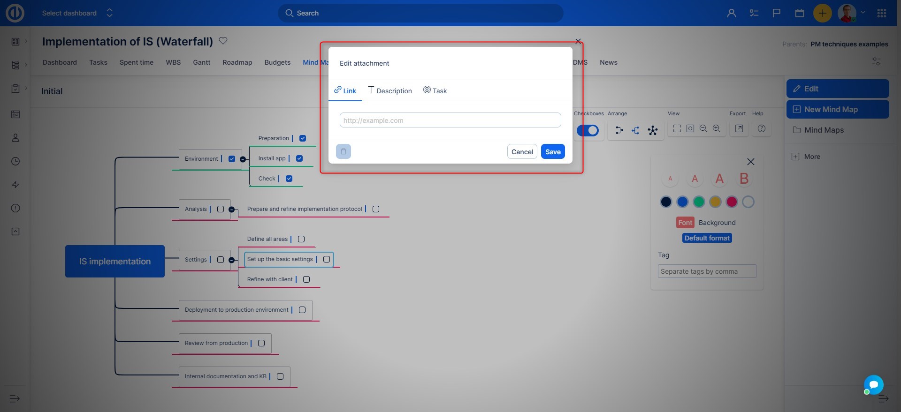The height and width of the screenshot is (412, 901).
Task: Click the zoom in magnifier icon
Action: click(x=716, y=128)
